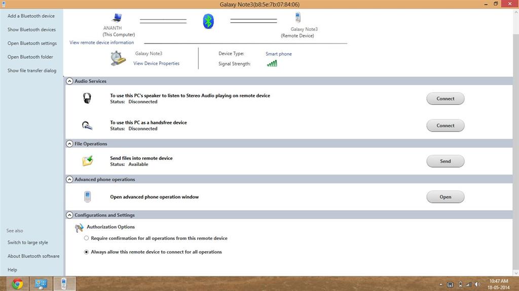Select Require confirmation for all operations
Screen dimensions: 519x291
[86, 238]
